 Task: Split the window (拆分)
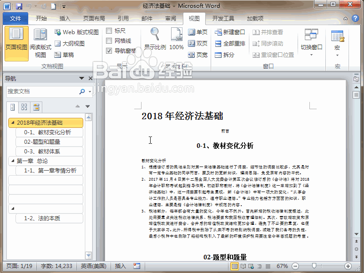(224, 55)
